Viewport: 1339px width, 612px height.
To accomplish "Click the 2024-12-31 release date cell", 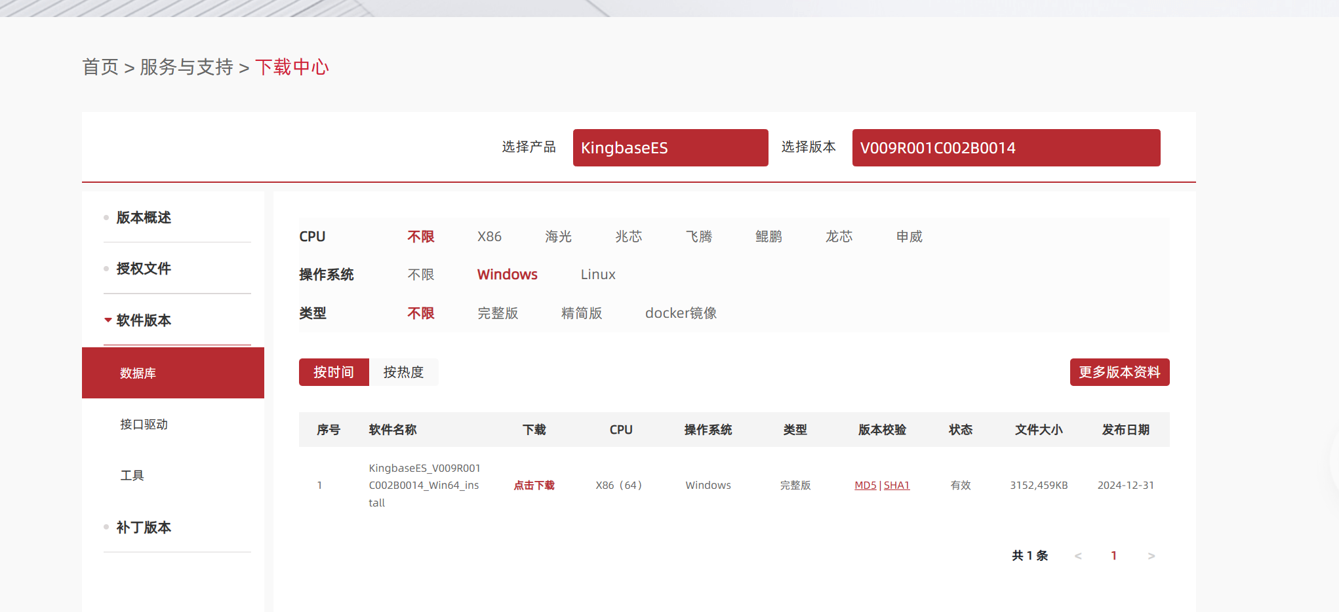I will (x=1126, y=486).
